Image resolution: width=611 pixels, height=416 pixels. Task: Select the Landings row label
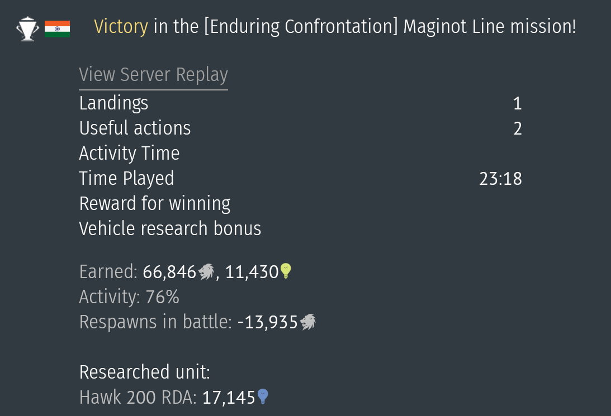coord(113,103)
